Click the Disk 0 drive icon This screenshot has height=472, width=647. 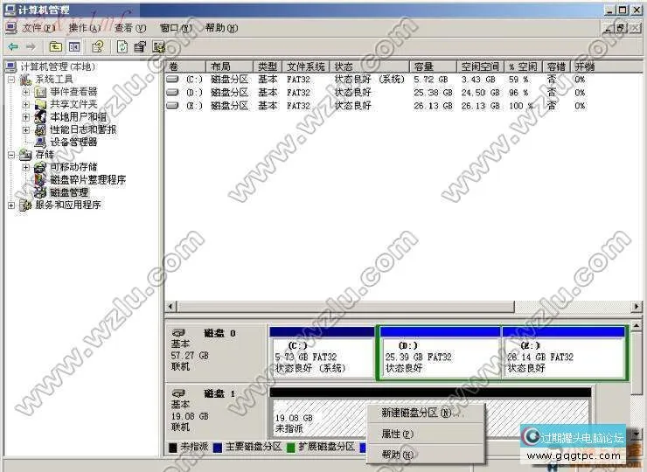[x=178, y=332]
